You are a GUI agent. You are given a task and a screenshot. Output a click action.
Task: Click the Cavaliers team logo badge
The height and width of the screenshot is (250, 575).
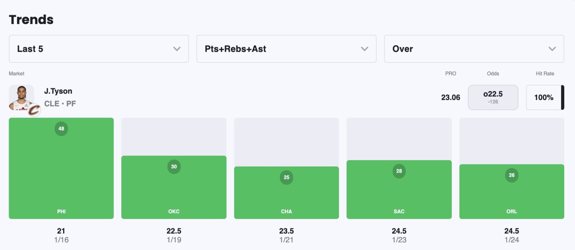point(34,110)
